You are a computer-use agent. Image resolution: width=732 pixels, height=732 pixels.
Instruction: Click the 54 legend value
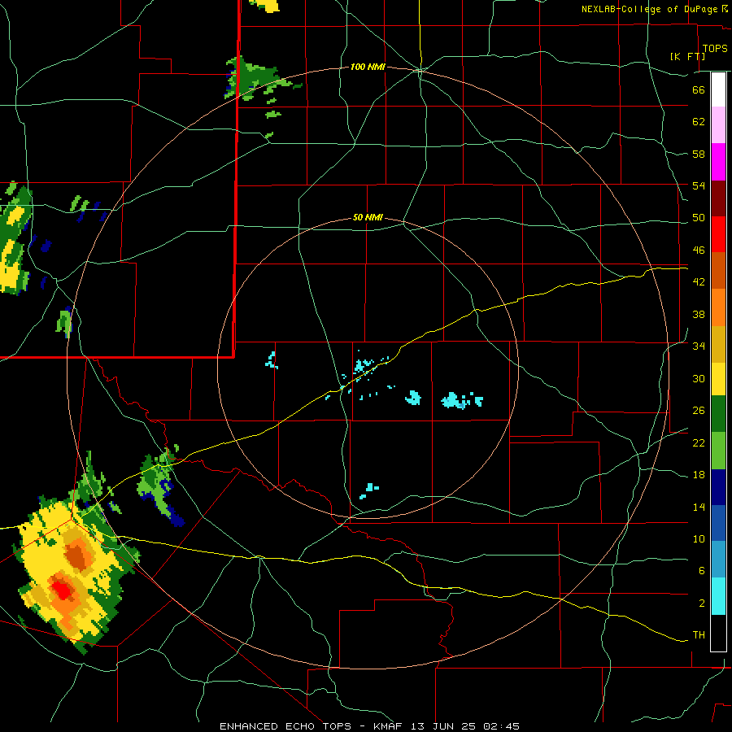(x=699, y=185)
